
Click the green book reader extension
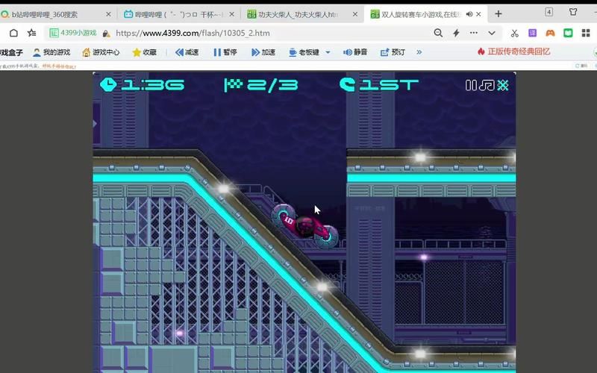click(568, 33)
